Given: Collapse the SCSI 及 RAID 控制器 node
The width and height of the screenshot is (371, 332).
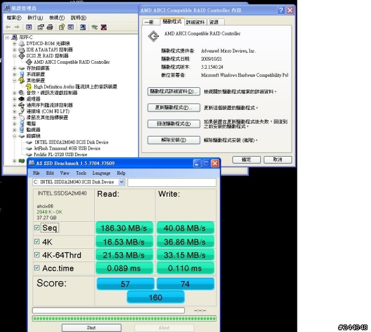Looking at the screenshot, I should pos(14,56).
